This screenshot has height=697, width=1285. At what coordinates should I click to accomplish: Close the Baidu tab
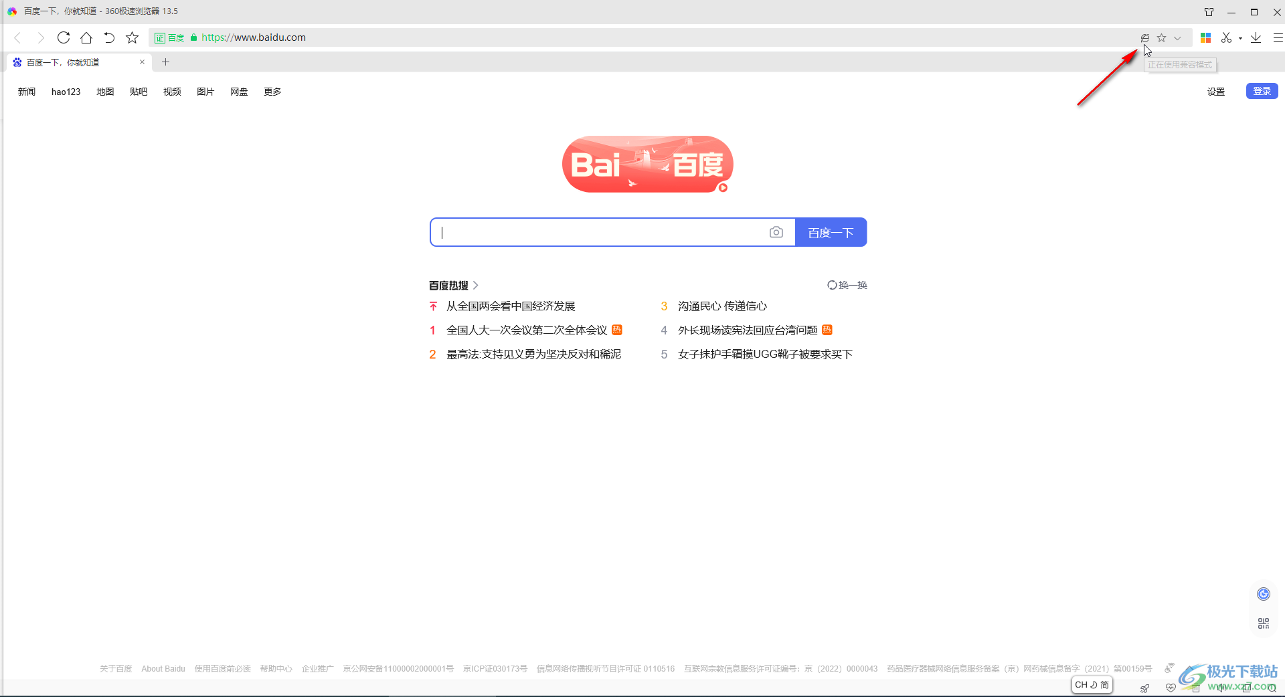(142, 62)
